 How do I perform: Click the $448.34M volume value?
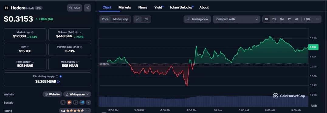point(64,36)
